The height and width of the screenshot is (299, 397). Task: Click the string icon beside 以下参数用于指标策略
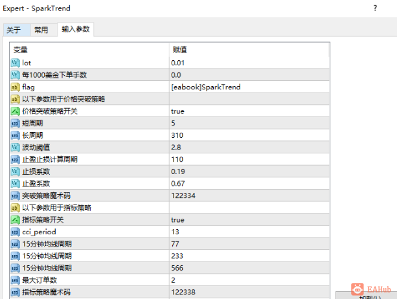(x=15, y=208)
